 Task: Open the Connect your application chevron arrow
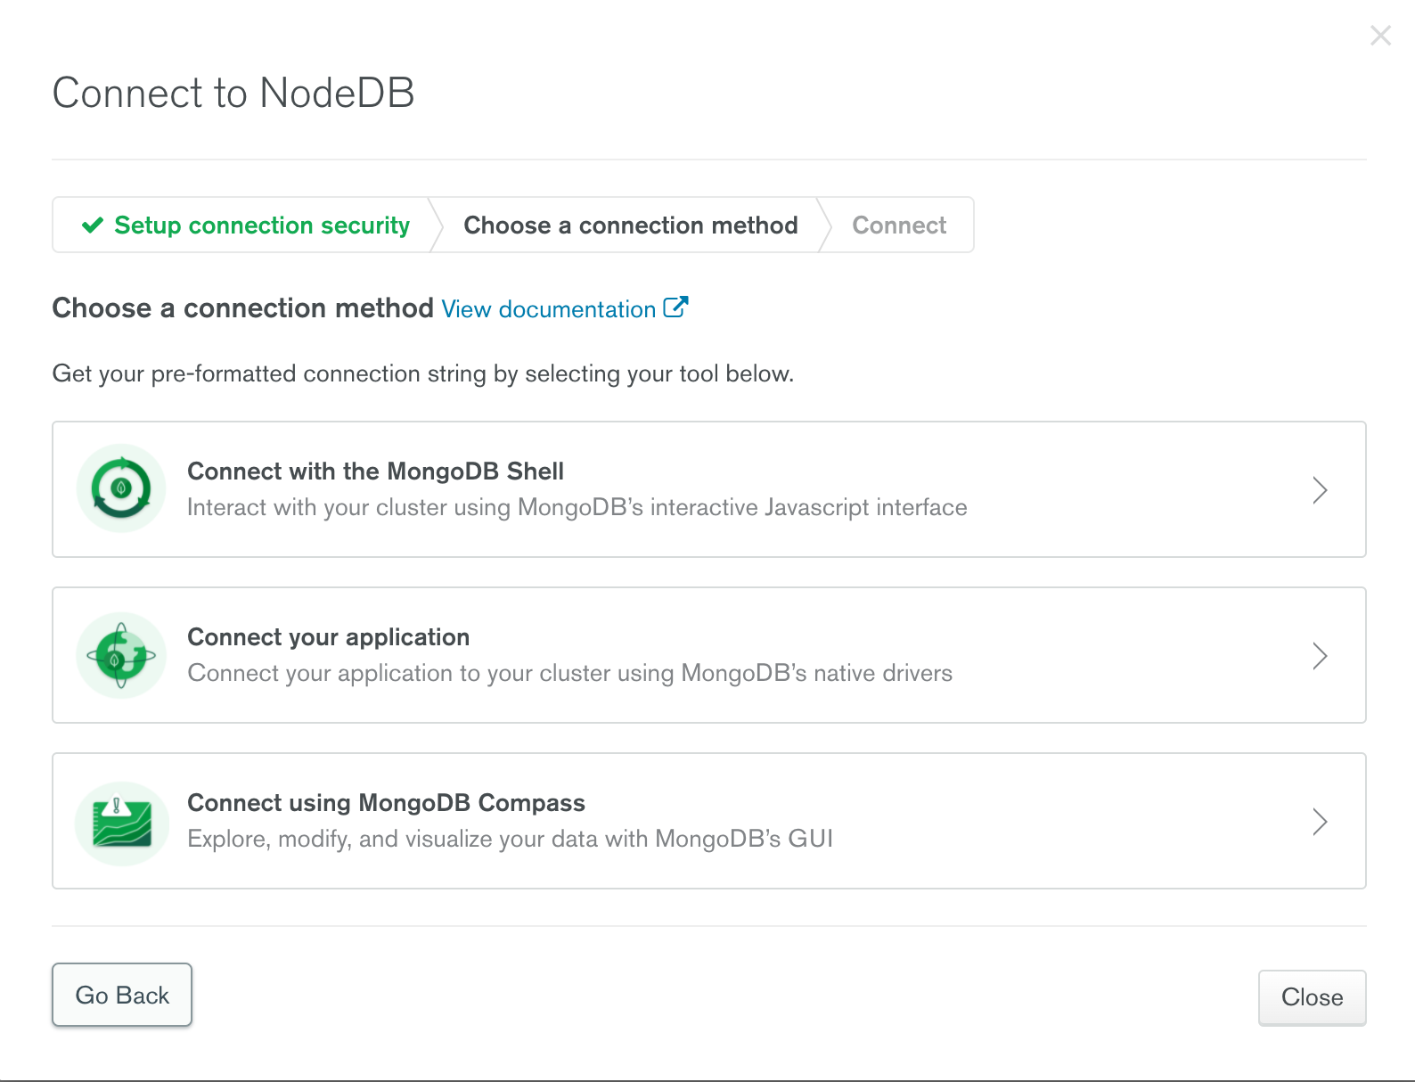(x=1320, y=655)
